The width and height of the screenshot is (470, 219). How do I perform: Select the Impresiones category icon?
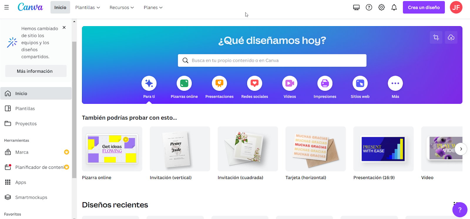325,84
